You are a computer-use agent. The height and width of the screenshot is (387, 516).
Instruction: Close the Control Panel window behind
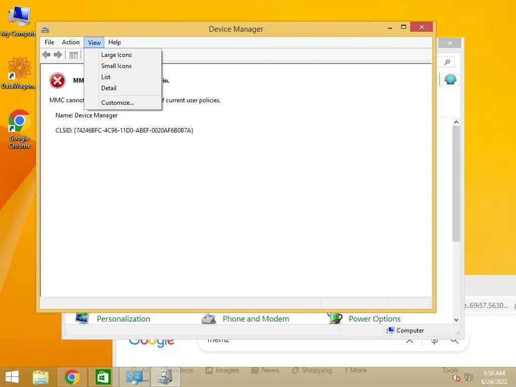point(450,43)
